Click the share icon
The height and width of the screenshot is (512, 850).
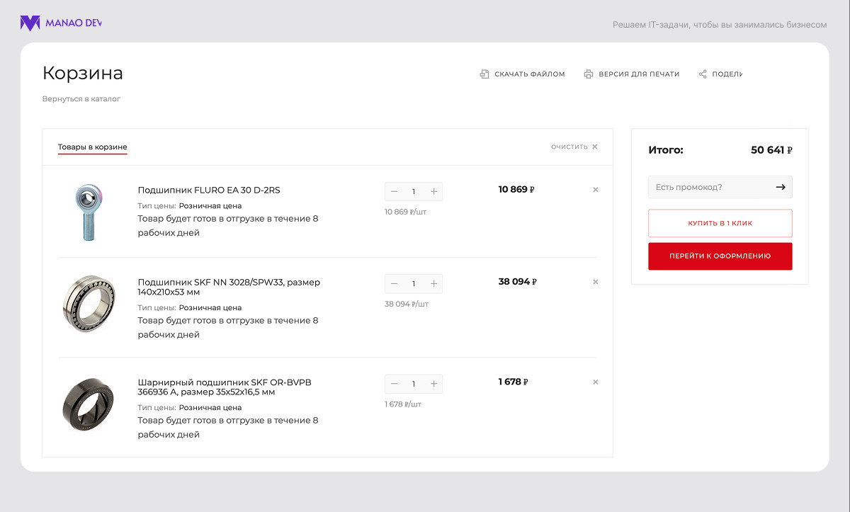coord(703,74)
